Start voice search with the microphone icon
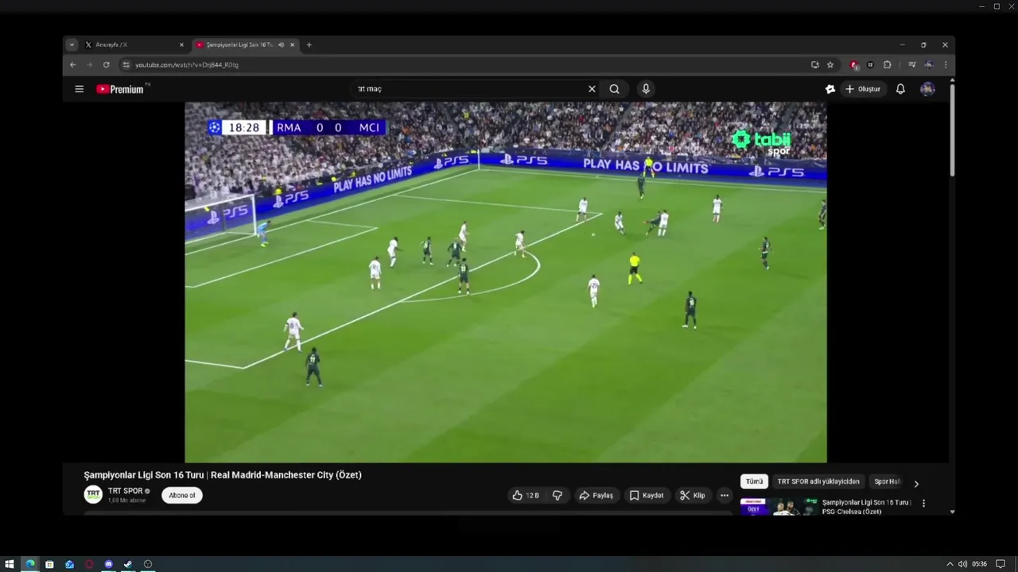Screen dimensions: 1018x572 click(x=646, y=89)
